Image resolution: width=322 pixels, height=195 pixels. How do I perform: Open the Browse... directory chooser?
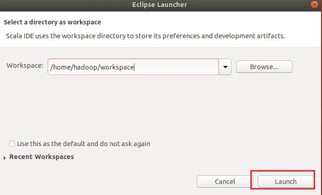tap(264, 67)
